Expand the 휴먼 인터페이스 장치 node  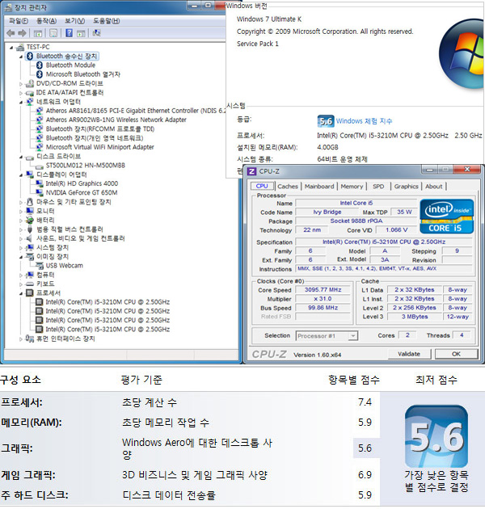[21, 339]
